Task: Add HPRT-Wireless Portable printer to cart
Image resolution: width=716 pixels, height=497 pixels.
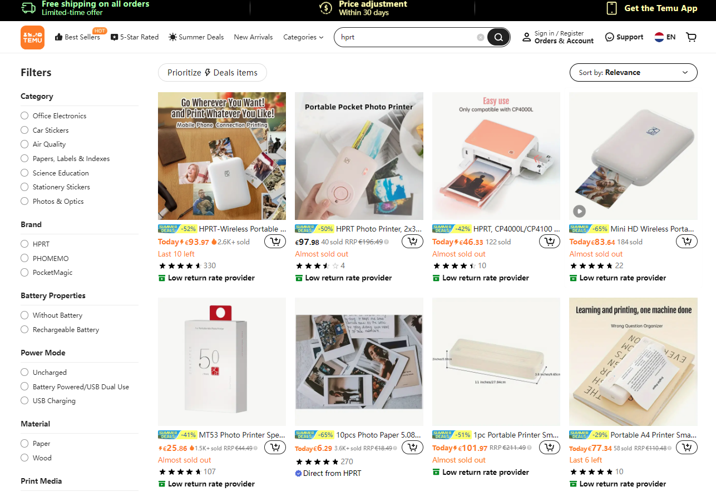Action: (x=275, y=242)
